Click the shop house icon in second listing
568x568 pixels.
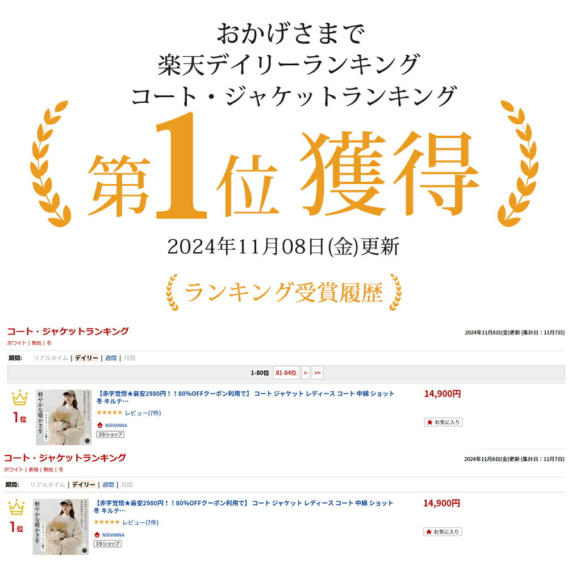tap(97, 534)
